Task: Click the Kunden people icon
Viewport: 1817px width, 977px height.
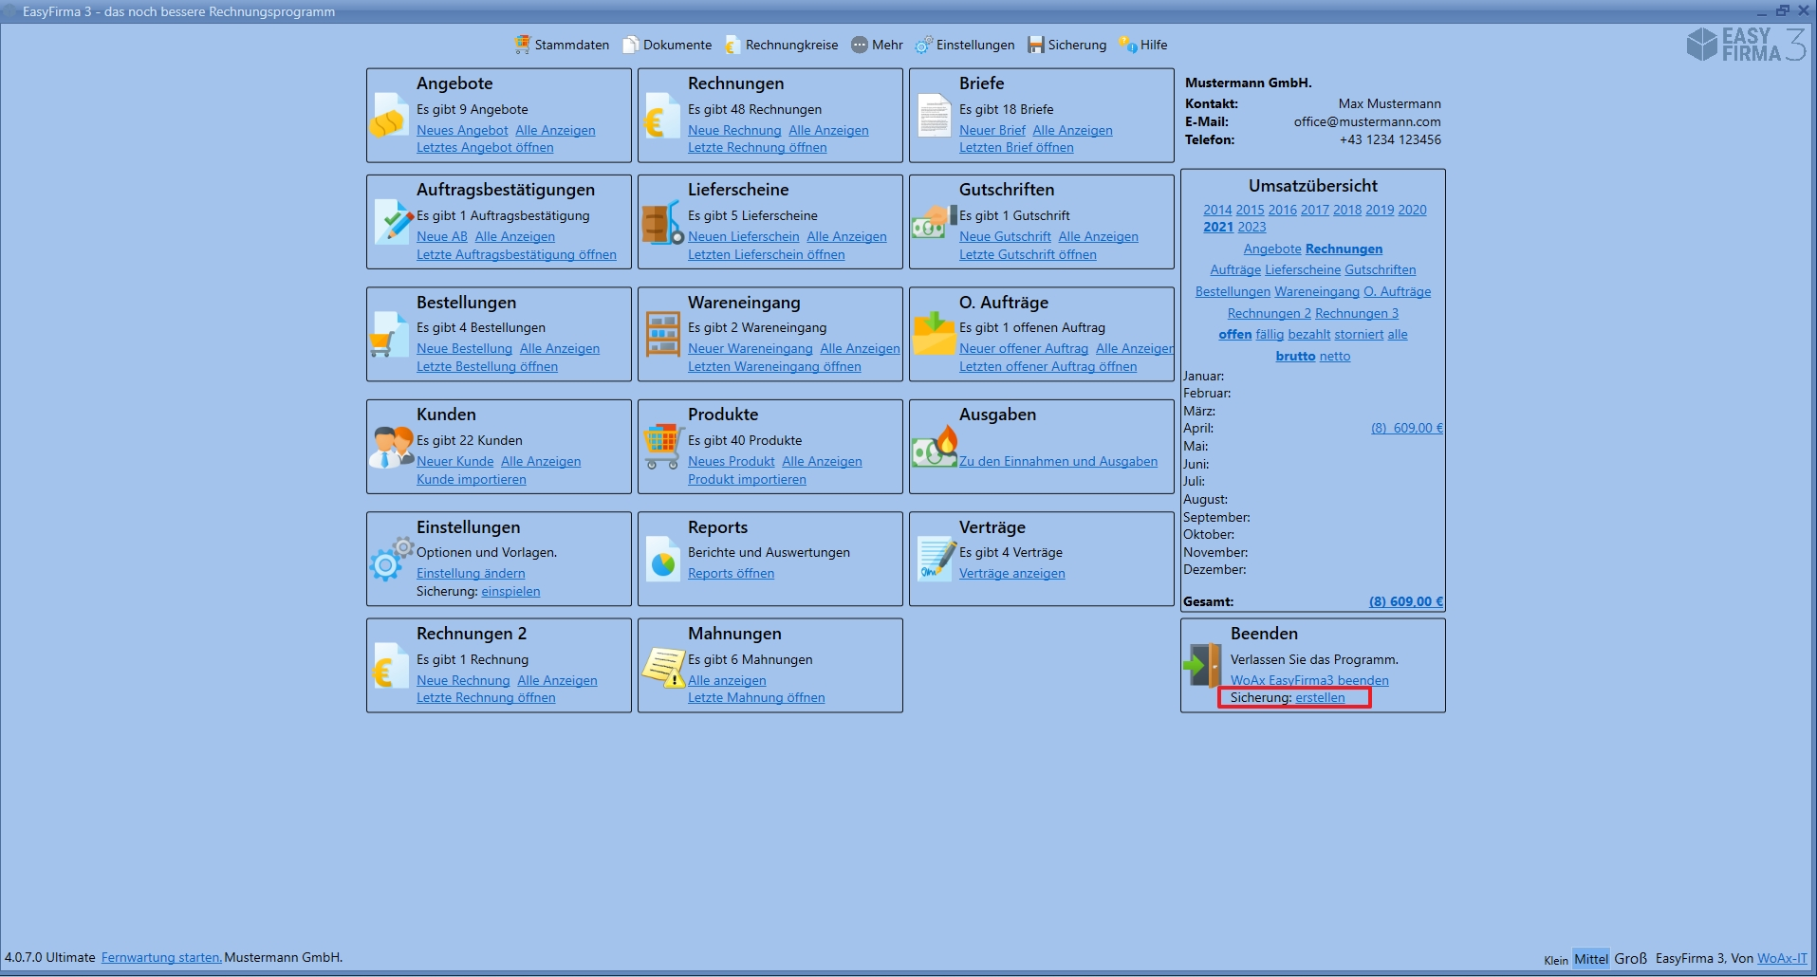Action: point(391,447)
